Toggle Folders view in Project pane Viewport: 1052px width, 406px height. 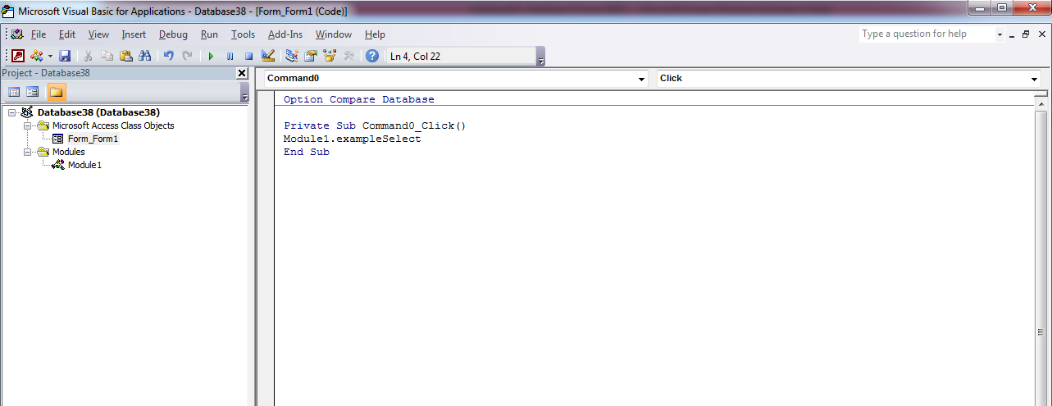click(x=57, y=92)
